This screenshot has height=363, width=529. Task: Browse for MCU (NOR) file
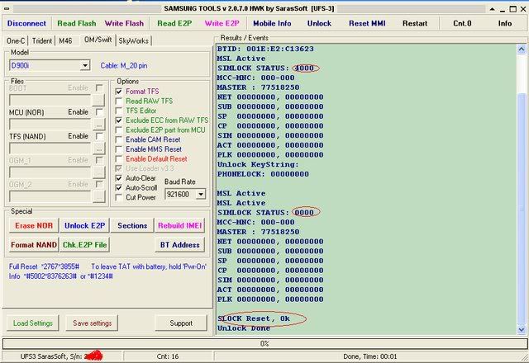point(99,124)
